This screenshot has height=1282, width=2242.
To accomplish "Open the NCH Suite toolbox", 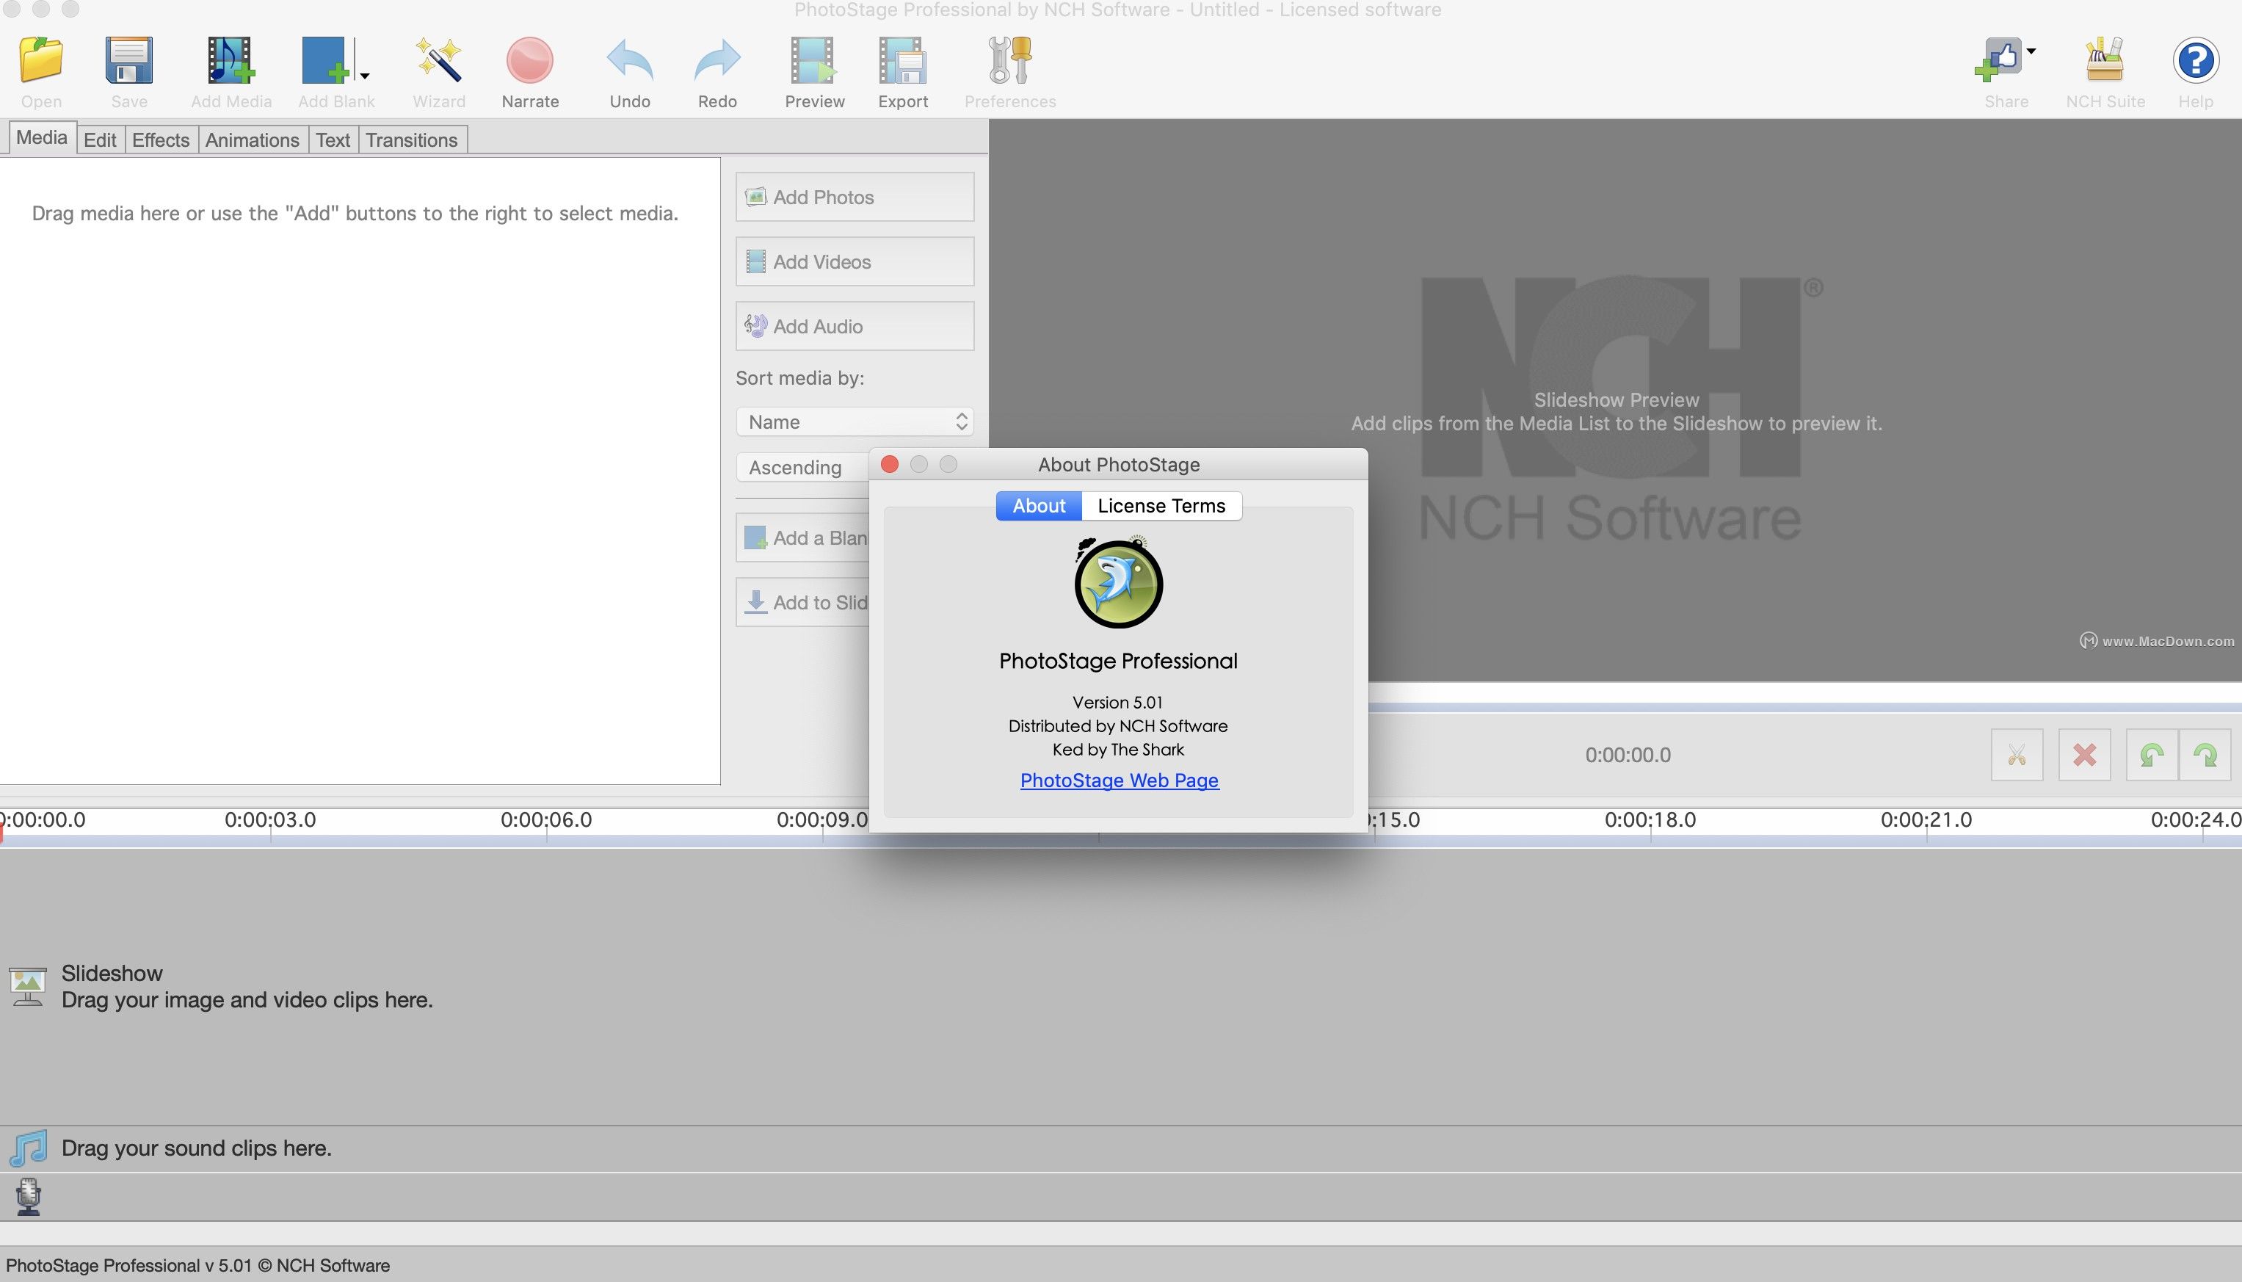I will 2105,60.
